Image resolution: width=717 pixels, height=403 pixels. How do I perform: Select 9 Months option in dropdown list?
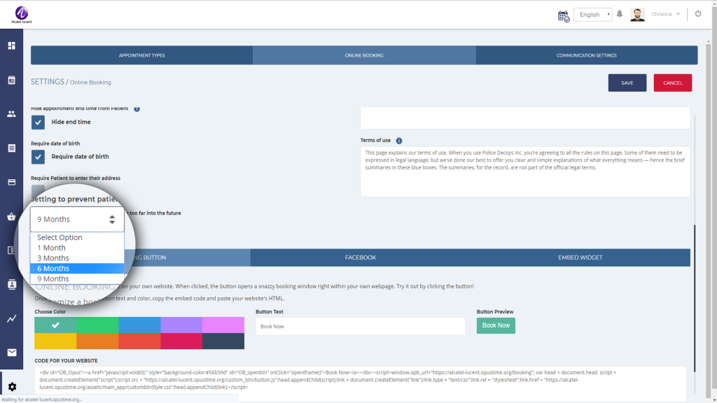coord(77,278)
